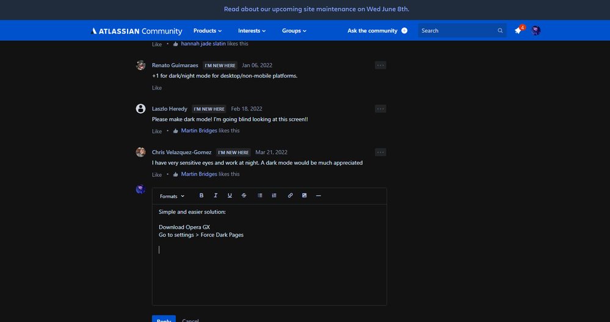The height and width of the screenshot is (322, 610).
Task: Click the plus icon beside Ask the community
Action: (x=404, y=30)
